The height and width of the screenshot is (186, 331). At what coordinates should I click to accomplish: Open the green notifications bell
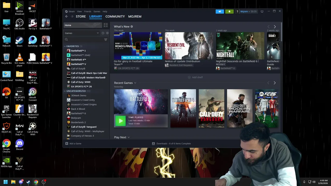[229, 11]
